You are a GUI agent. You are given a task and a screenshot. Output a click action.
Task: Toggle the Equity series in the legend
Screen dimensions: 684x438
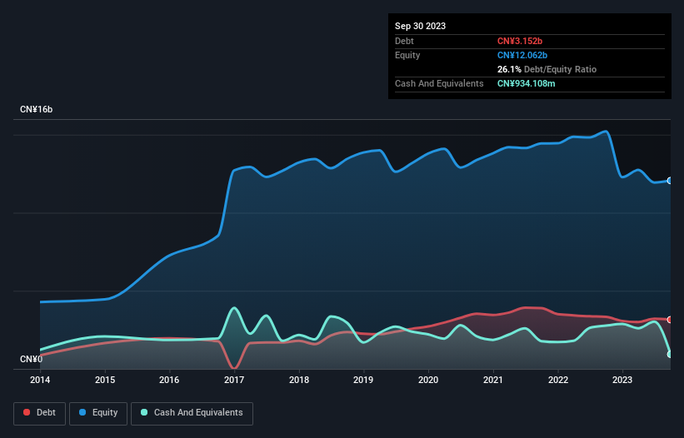tap(98, 413)
